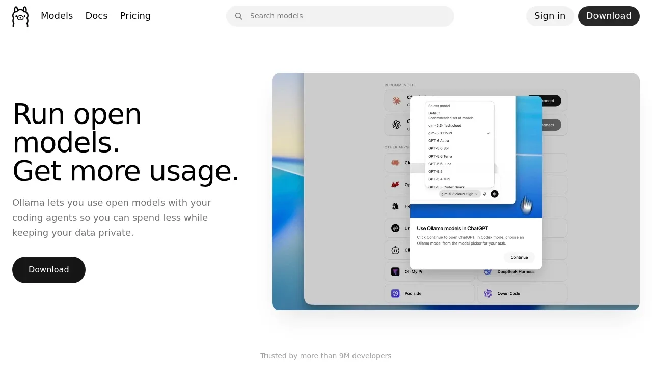Click the microphone icon beside the model picker
This screenshot has width=652, height=366.
click(x=485, y=194)
